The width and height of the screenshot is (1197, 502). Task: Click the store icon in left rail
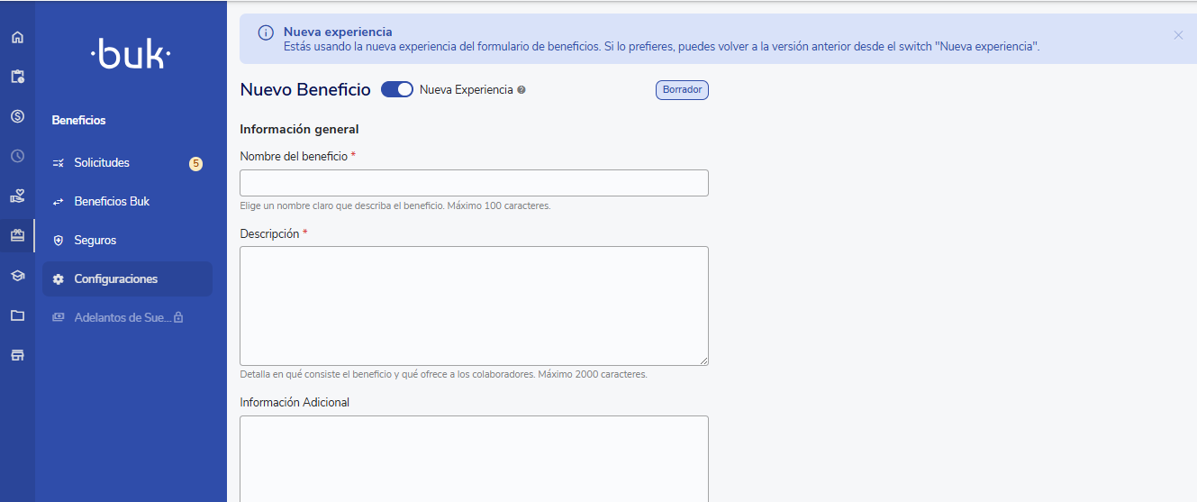pyautogui.click(x=17, y=355)
